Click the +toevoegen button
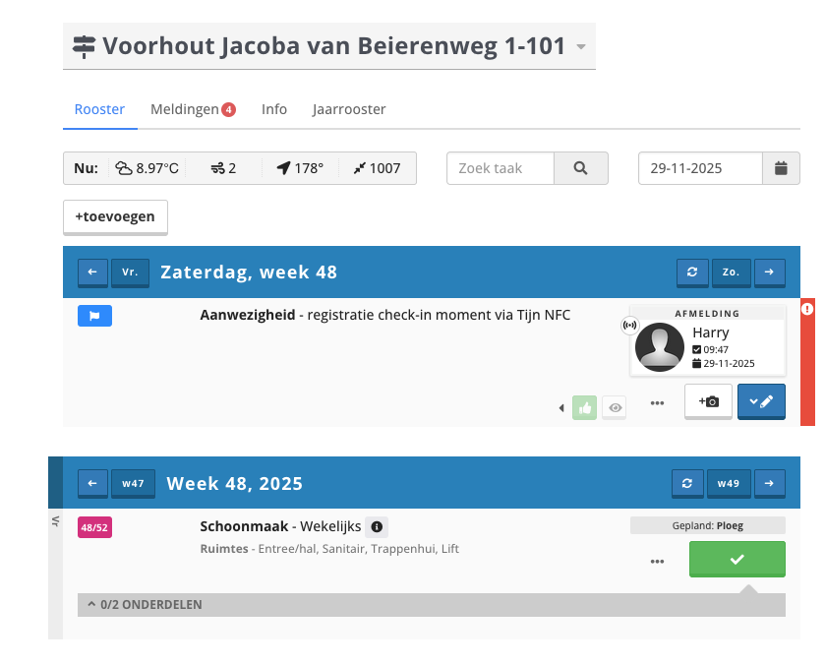 pyautogui.click(x=115, y=216)
